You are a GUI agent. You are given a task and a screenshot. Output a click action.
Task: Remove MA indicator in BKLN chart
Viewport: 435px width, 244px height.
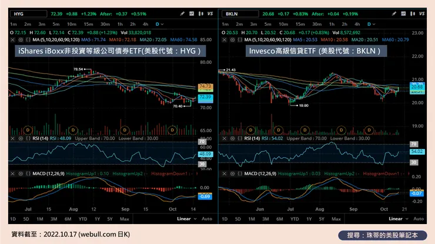pyautogui.click(x=225, y=40)
